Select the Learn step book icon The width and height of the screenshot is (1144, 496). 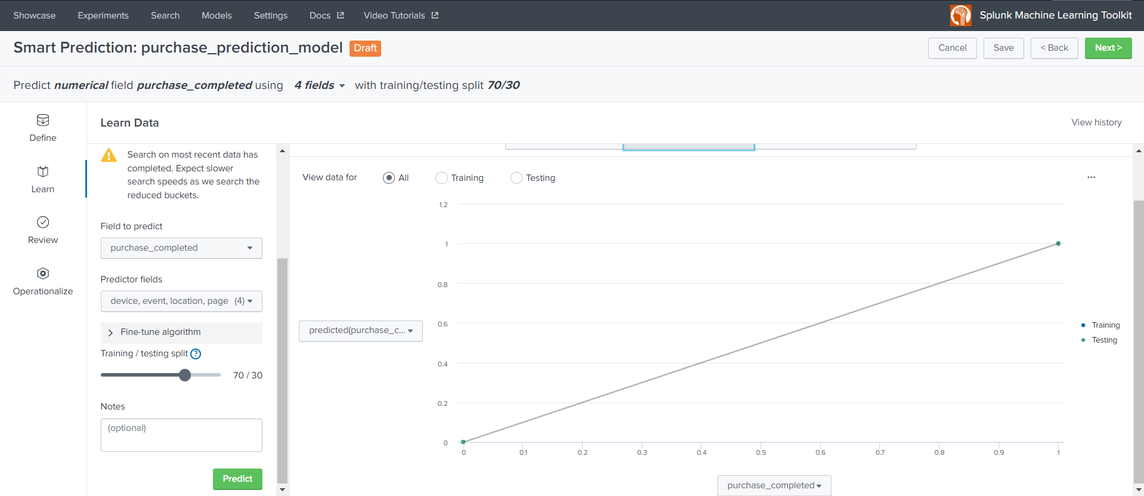43,171
